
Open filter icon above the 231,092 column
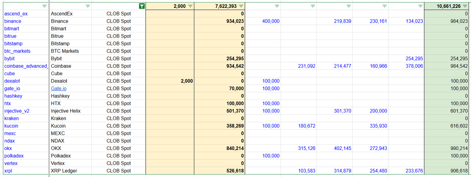312,6
